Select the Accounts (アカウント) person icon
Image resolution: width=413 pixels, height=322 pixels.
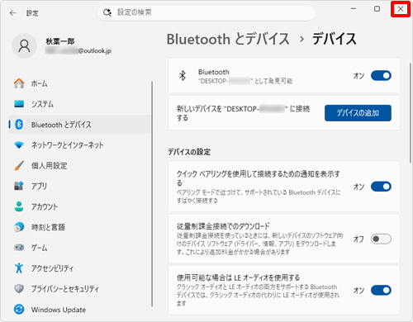(x=19, y=206)
